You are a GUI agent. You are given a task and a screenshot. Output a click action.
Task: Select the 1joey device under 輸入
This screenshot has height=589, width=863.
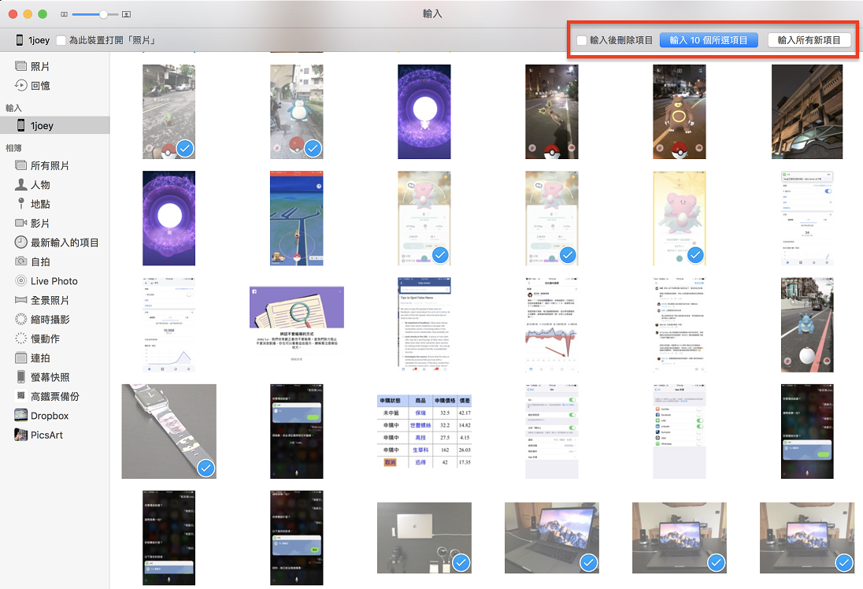[x=39, y=124]
